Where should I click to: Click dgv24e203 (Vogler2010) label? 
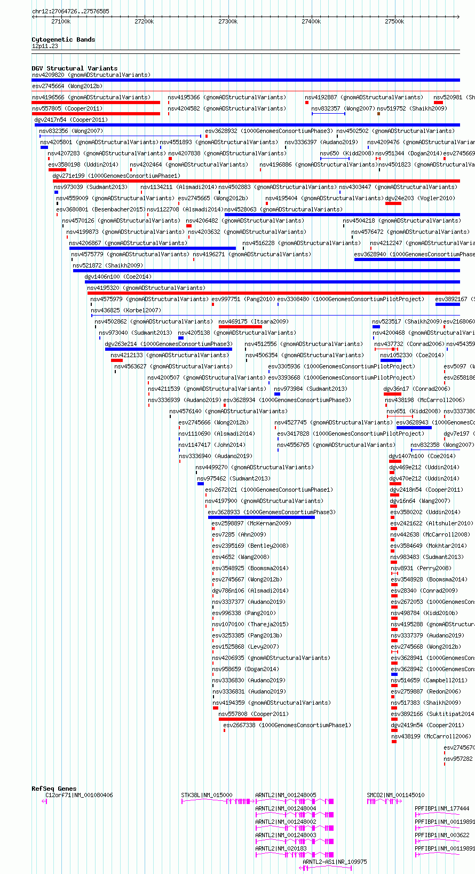tap(420, 198)
